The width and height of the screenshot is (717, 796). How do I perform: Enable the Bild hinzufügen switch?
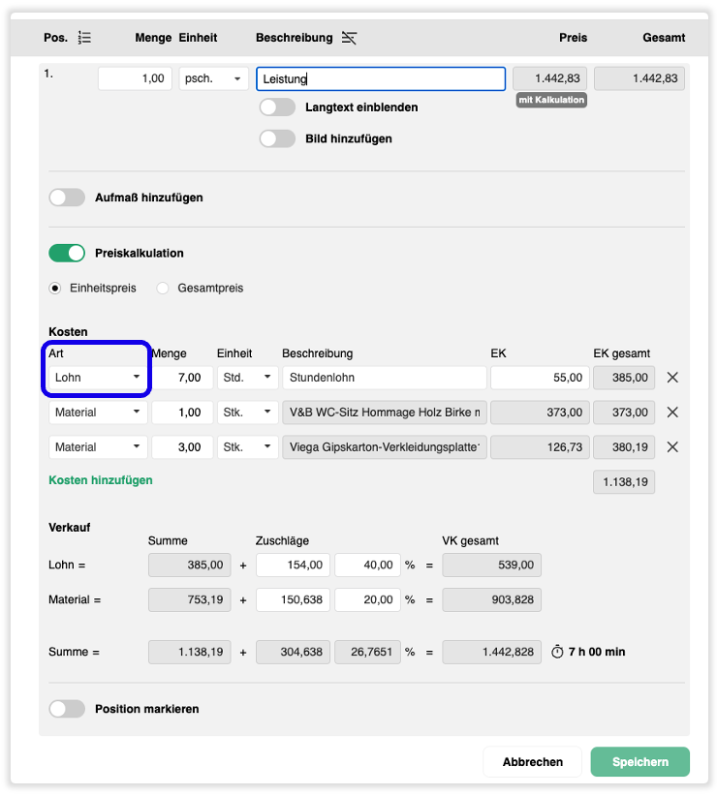point(277,139)
